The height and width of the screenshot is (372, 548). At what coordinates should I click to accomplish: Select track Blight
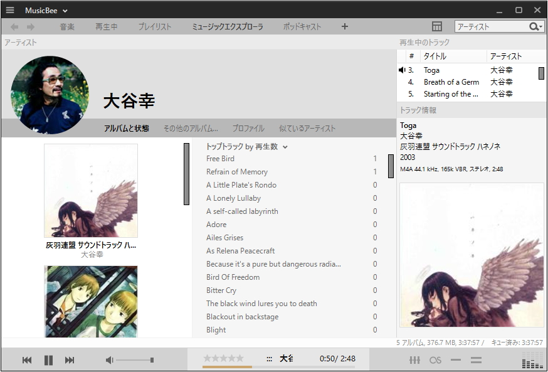click(x=292, y=330)
